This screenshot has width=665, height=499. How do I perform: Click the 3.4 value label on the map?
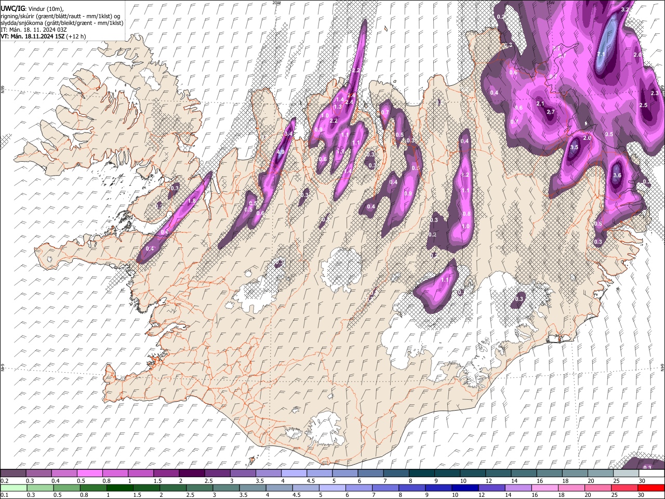(289, 134)
